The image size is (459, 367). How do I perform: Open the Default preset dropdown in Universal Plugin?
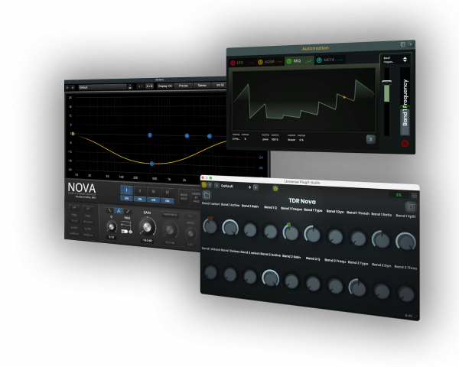(236, 187)
